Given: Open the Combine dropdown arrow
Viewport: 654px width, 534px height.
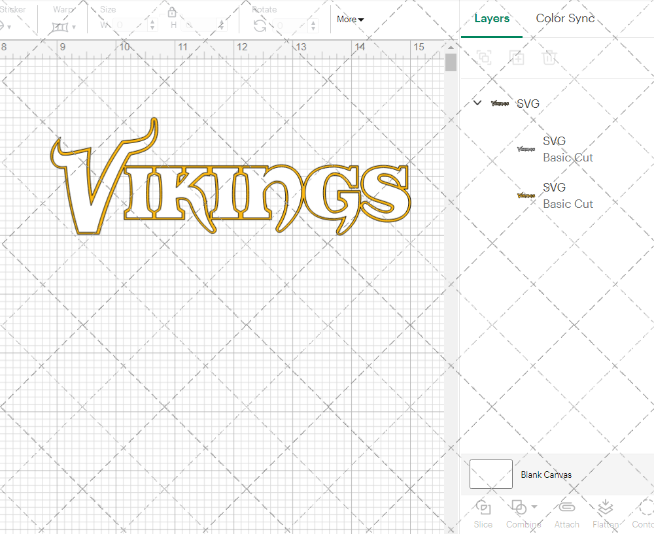Looking at the screenshot, I should (534, 507).
